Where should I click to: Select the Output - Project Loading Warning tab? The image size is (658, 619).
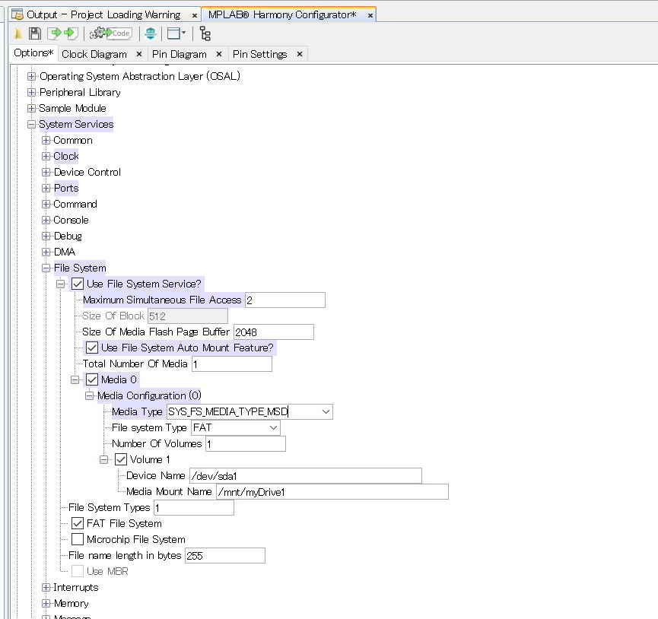[x=103, y=14]
